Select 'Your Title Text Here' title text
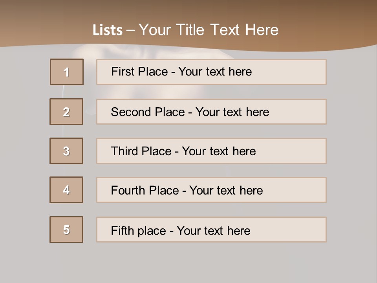The height and width of the screenshot is (283, 377). 209,30
